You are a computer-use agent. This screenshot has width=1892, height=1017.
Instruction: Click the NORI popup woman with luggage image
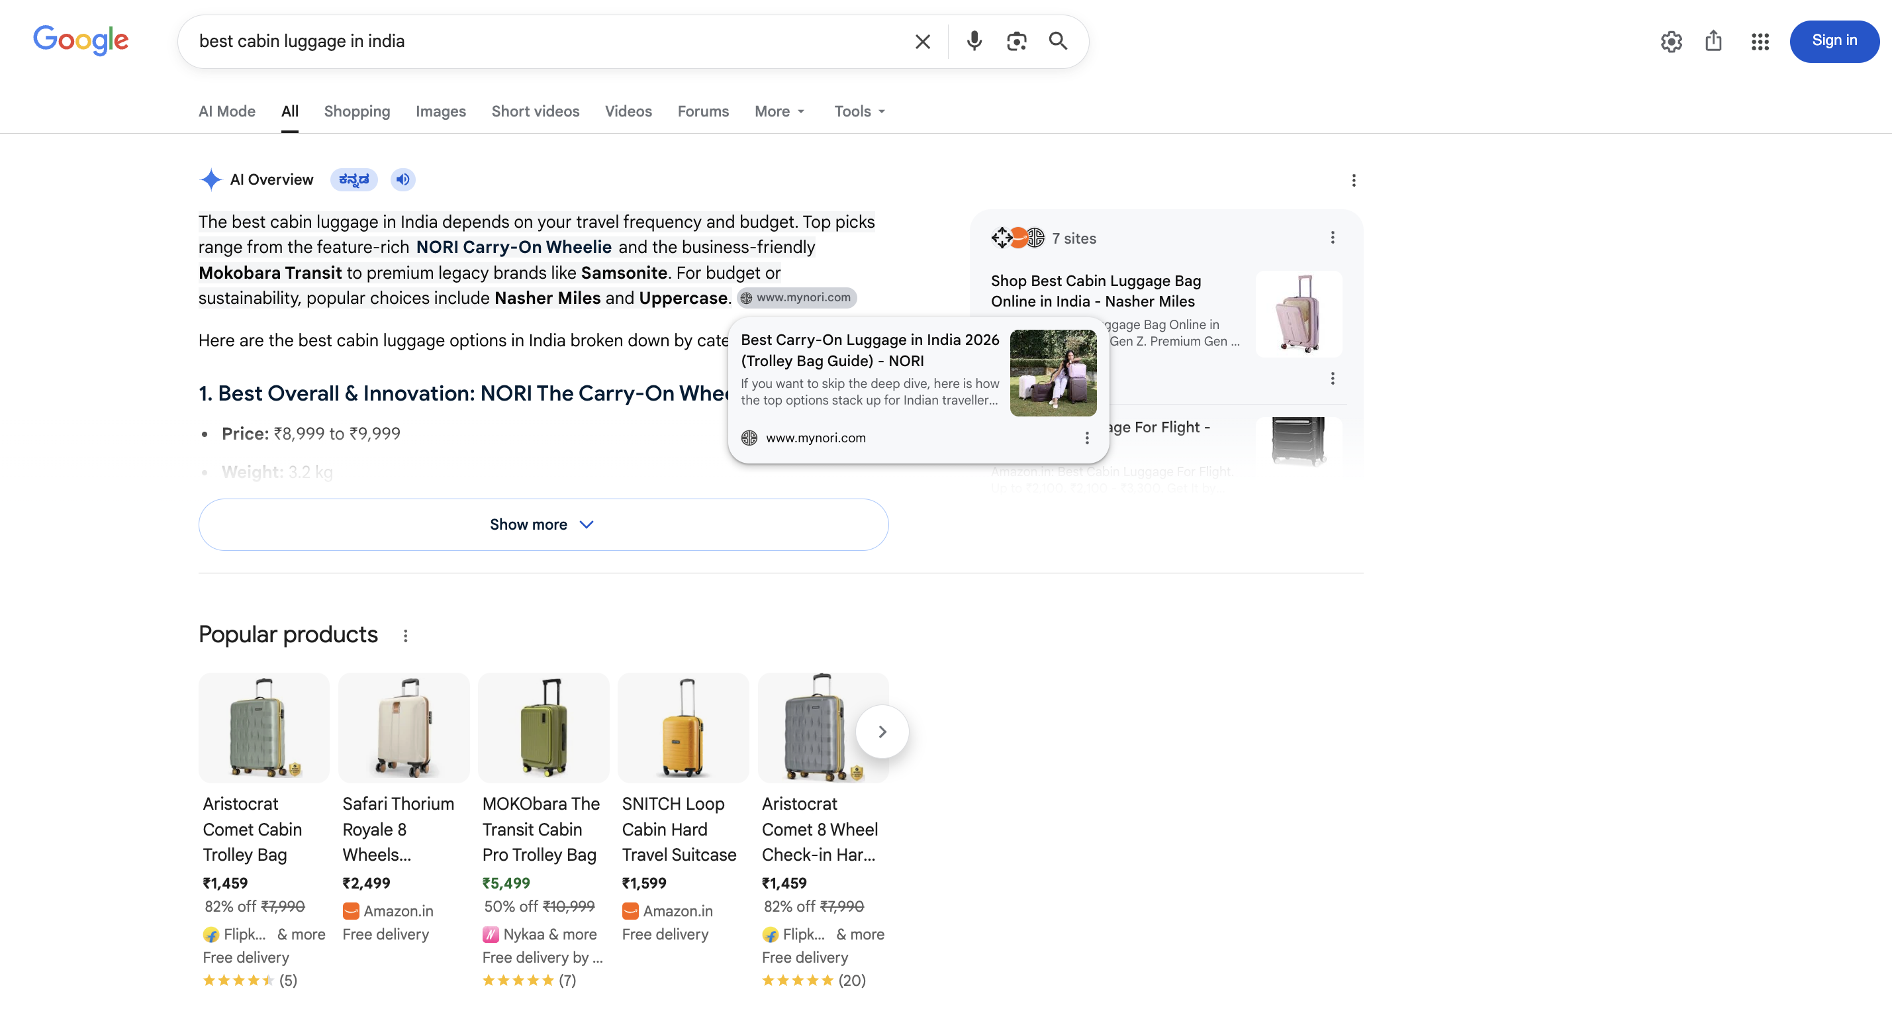[1053, 373]
